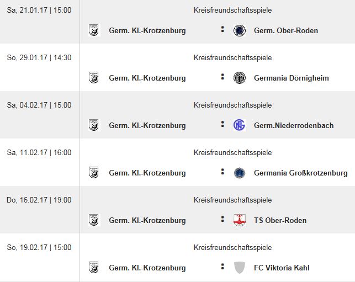Click the red TS Ober-Roden logo
The width and height of the screenshot is (355, 282).
[x=240, y=220]
